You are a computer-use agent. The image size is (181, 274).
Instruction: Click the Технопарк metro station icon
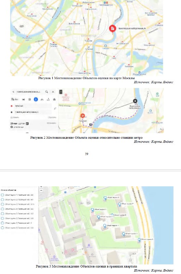129,65
